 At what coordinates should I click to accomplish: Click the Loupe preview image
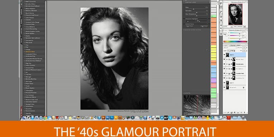coord(197,105)
